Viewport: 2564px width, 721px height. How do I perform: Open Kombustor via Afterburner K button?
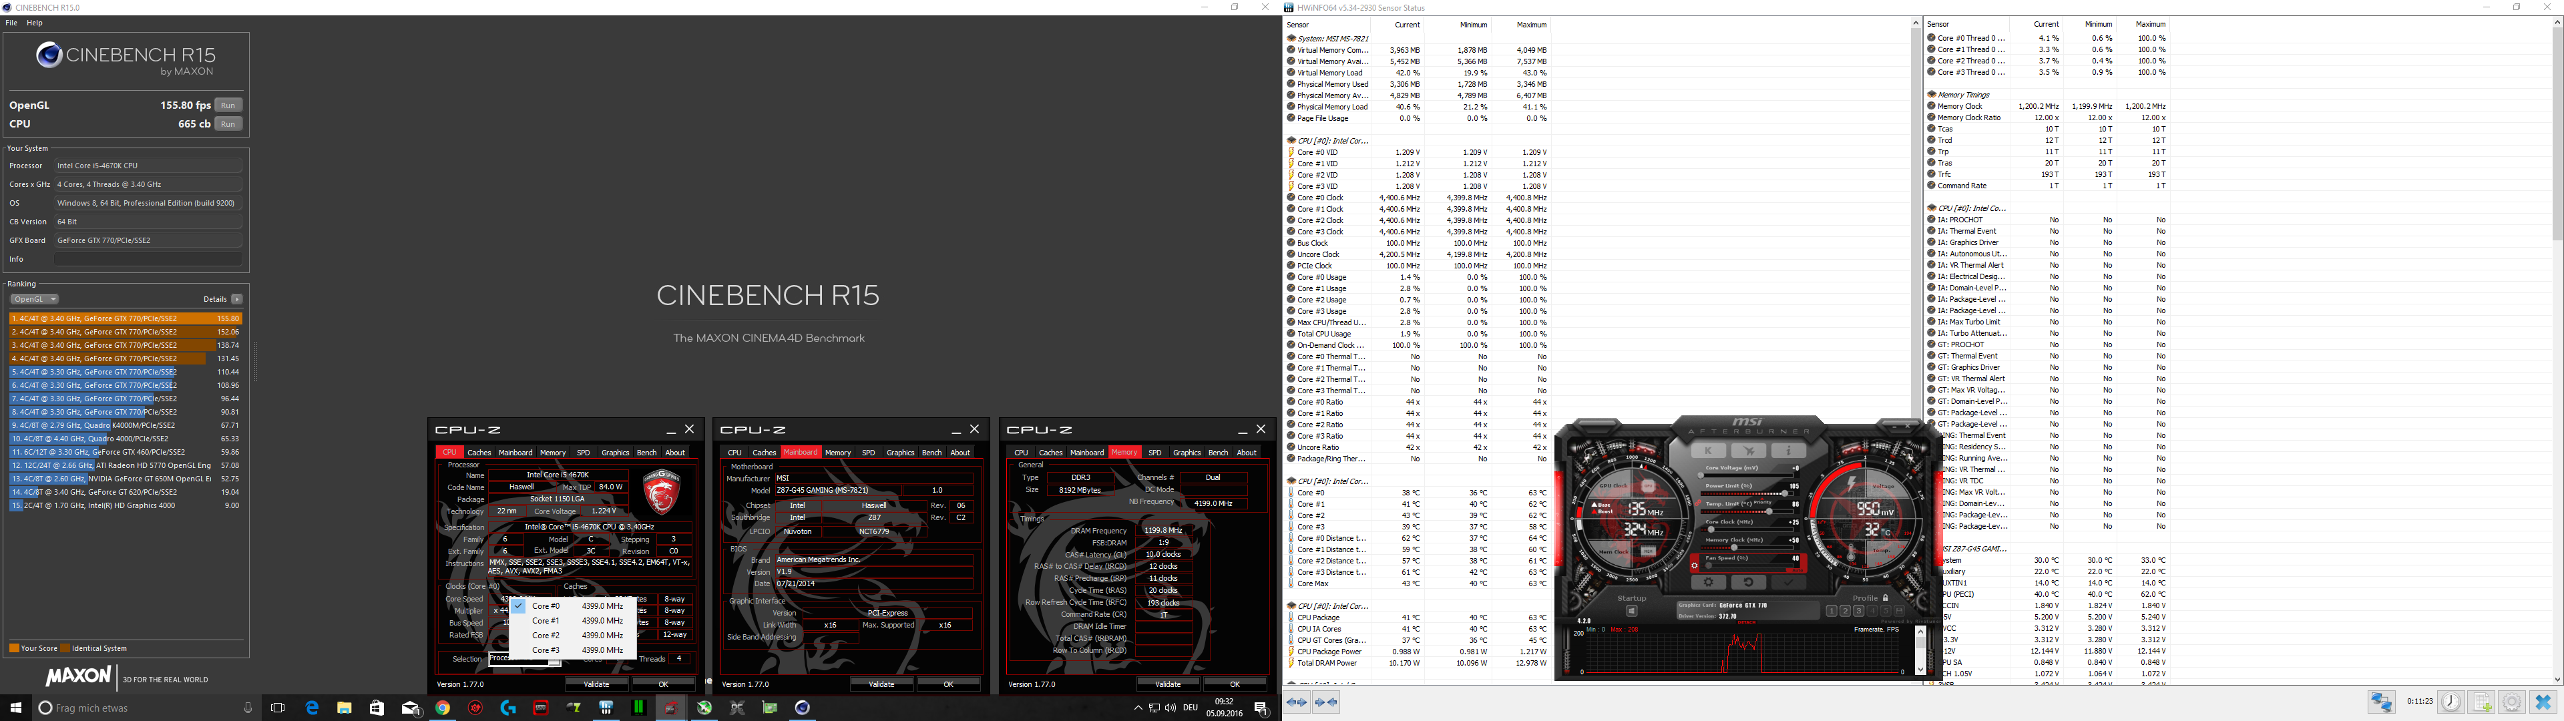[1709, 451]
